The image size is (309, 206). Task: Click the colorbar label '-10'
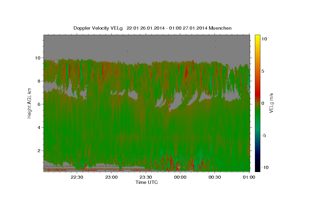click(x=265, y=168)
